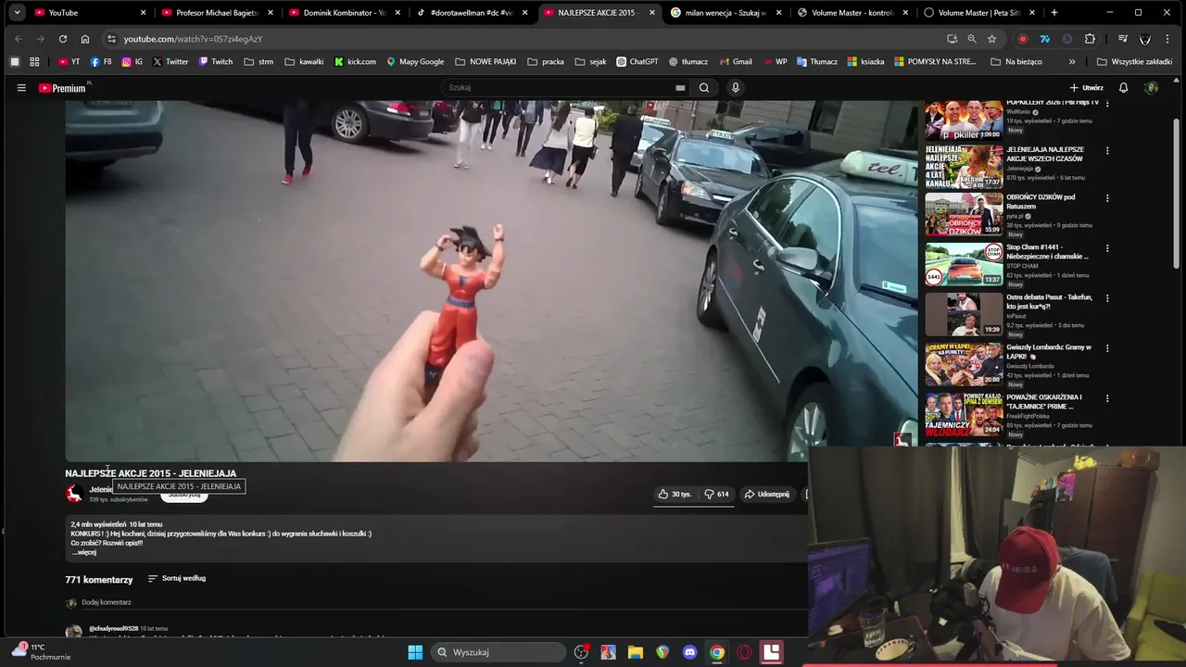Open Chrome home page button

click(x=84, y=39)
